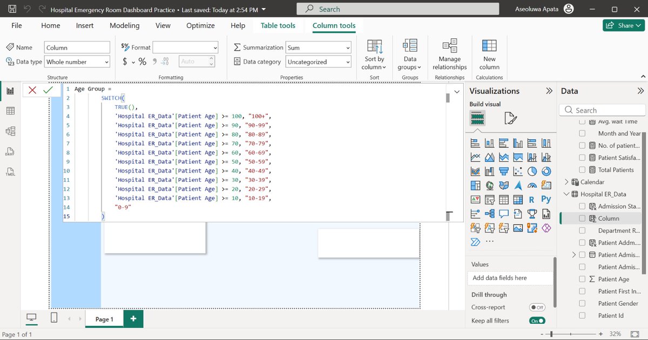Open DAX query view in left sidebar
648x340 pixels.
tap(10, 151)
